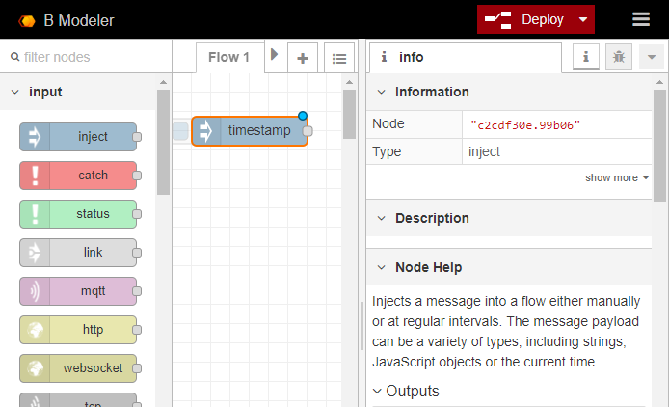The image size is (669, 407).
Task: Select the catch node in palette
Action: pyautogui.click(x=78, y=176)
